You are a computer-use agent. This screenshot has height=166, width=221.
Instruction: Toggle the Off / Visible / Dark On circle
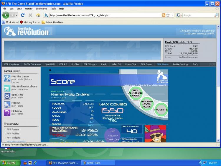(x=112, y=136)
